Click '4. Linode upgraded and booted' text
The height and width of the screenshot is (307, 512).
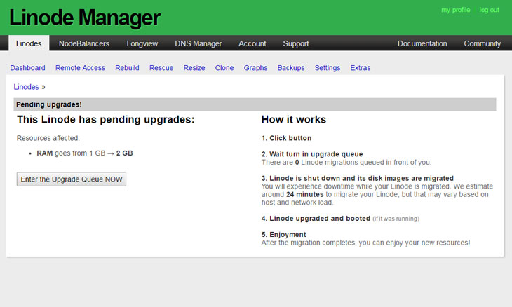(316, 218)
